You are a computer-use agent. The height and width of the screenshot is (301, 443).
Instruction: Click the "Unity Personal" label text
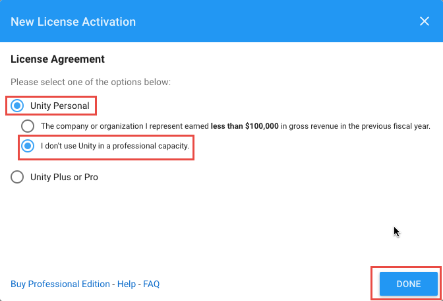(59, 106)
